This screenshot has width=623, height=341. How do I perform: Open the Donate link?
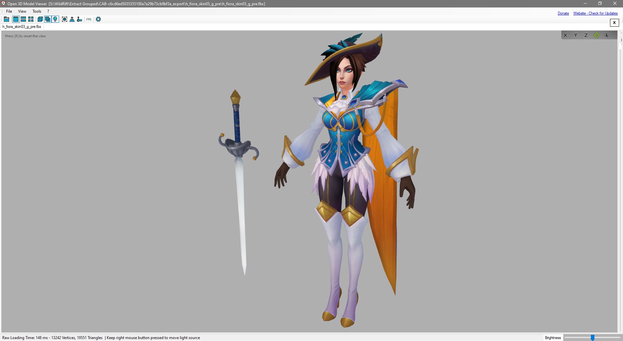[x=563, y=13]
